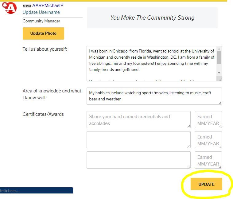Viewport: 233px width, 199px height.
Task: Click the scroll down arrow in the bio box
Action: point(219,73)
